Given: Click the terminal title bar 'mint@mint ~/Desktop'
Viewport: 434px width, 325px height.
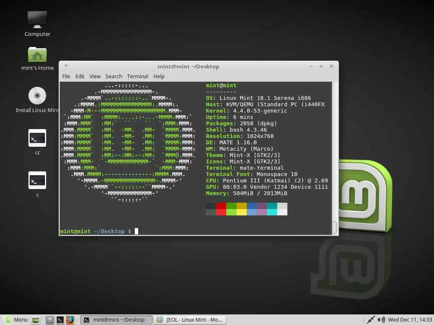Looking at the screenshot, I should click(x=188, y=66).
